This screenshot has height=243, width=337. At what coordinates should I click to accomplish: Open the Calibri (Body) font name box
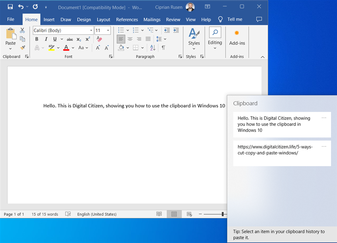pos(63,30)
